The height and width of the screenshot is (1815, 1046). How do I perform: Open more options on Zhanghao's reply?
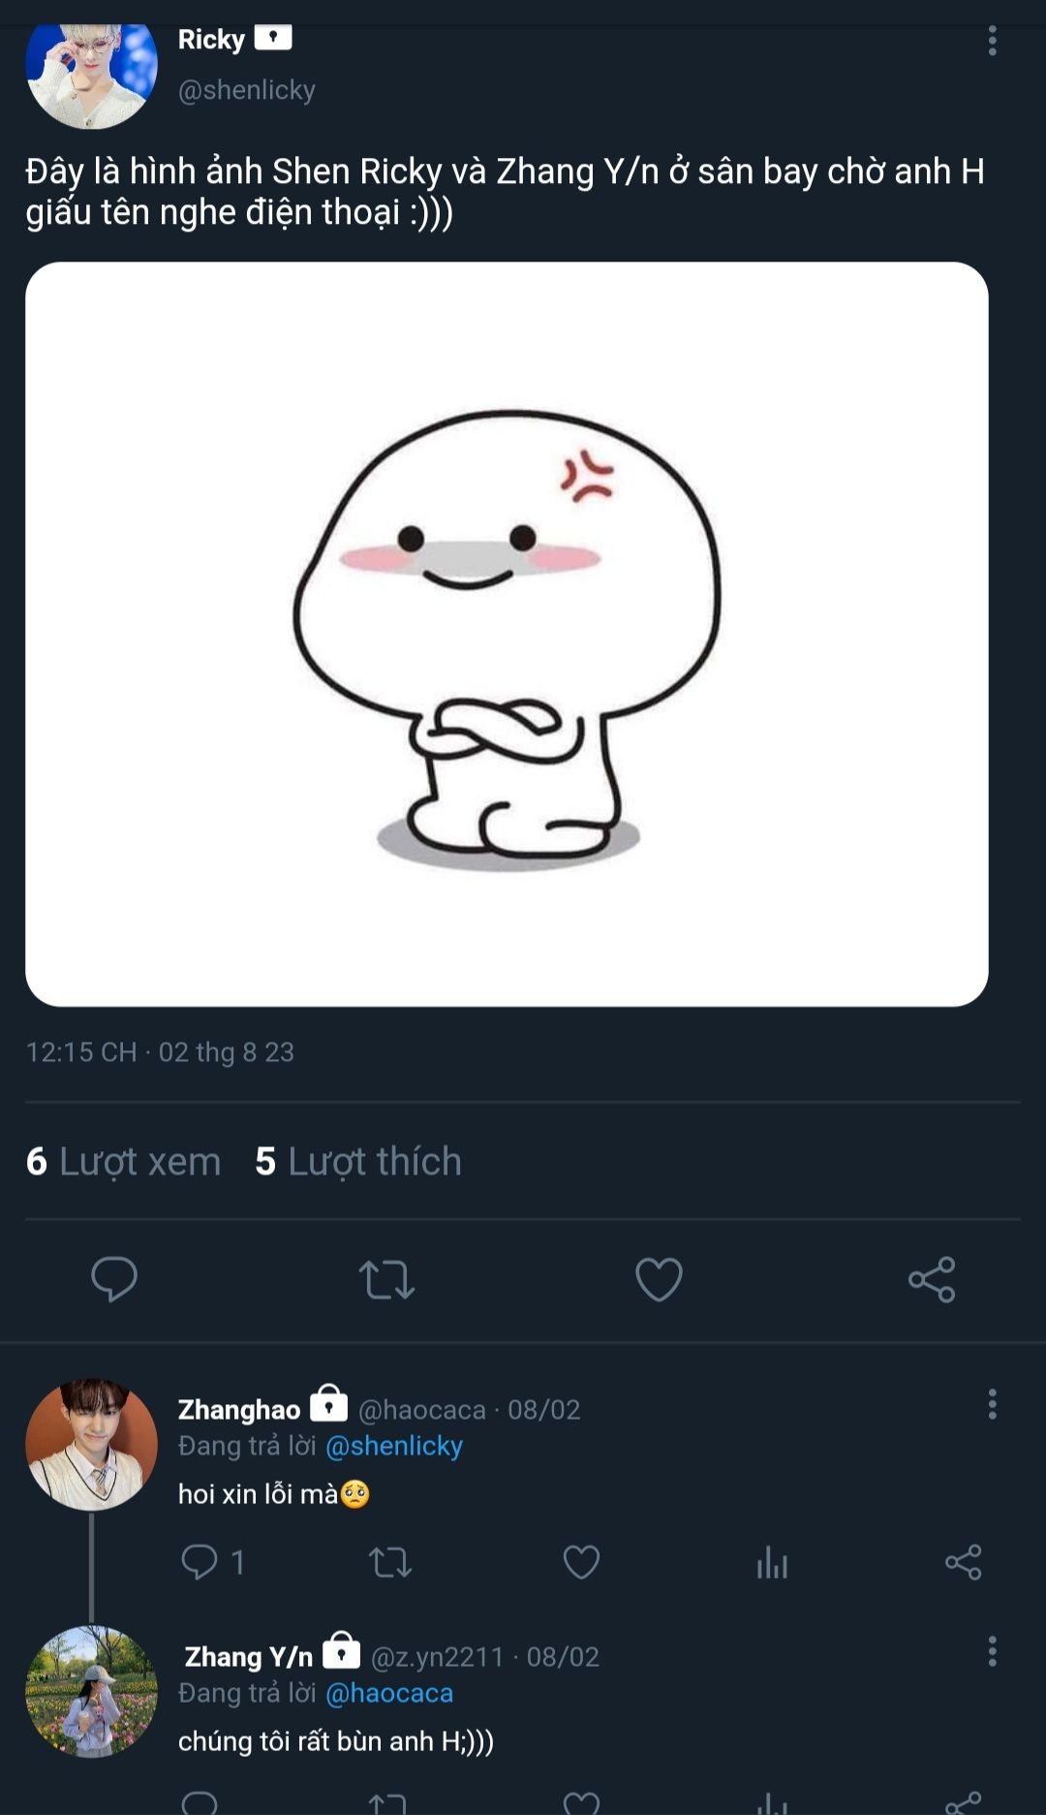[992, 1403]
